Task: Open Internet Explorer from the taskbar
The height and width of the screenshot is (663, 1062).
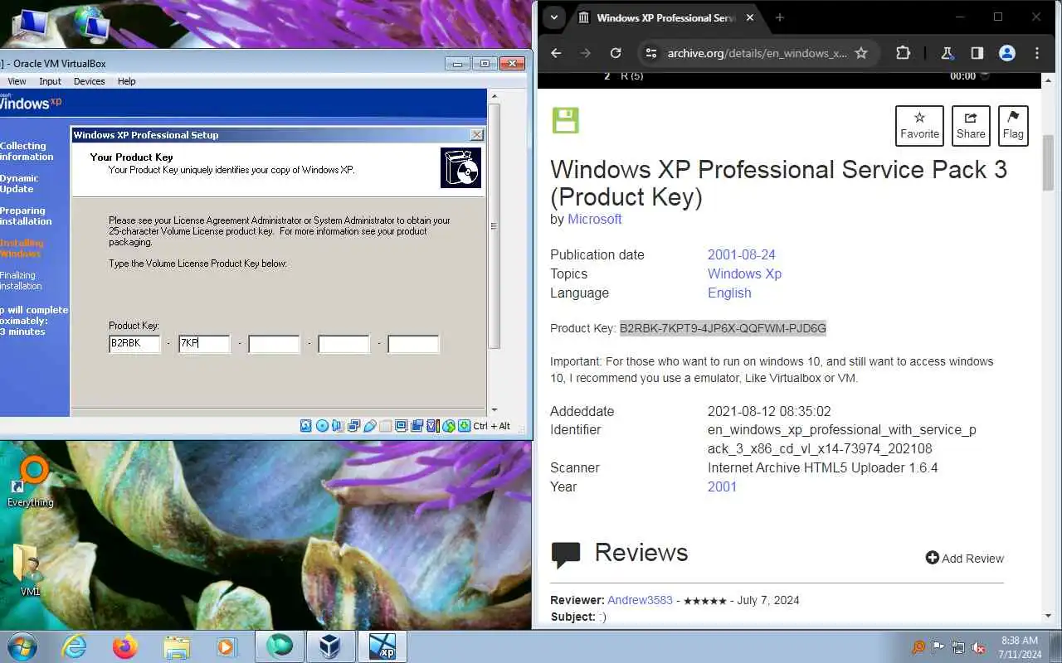Action: coord(74,646)
